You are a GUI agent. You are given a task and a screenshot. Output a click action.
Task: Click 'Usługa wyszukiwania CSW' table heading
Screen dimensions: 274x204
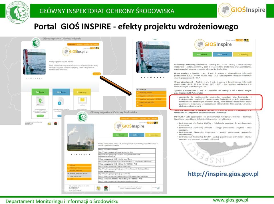pos(108,150)
